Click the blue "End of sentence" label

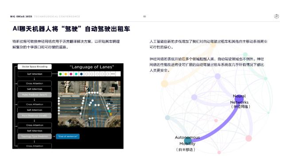(x=68, y=136)
